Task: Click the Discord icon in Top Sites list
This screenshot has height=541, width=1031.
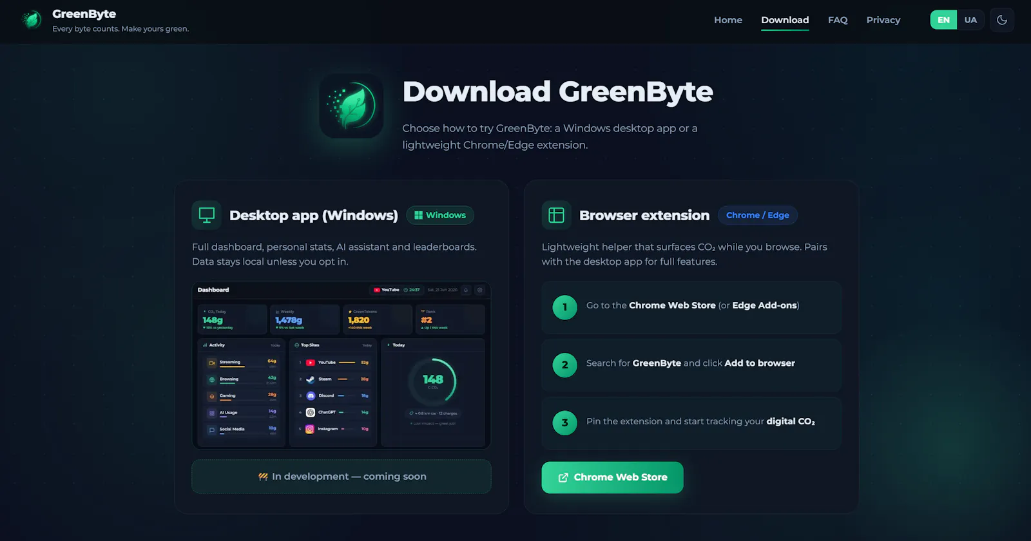Action: [x=311, y=395]
